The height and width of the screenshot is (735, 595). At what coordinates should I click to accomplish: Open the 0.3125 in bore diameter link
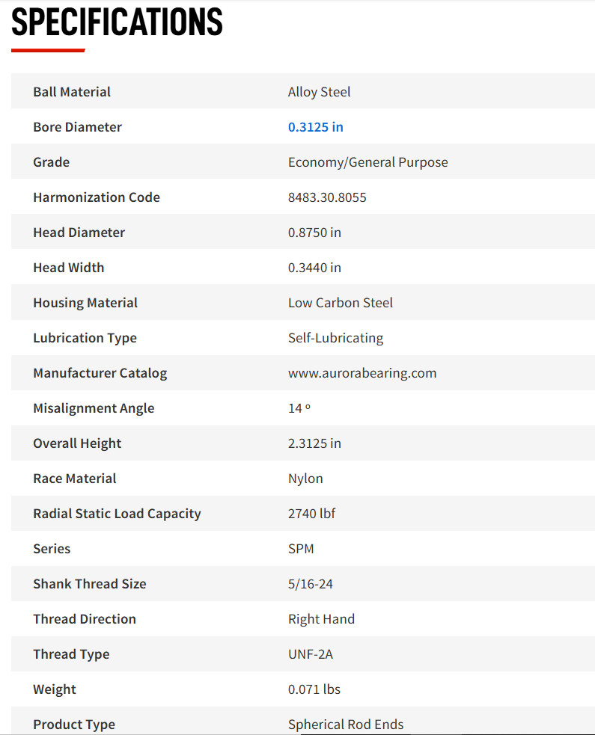315,127
